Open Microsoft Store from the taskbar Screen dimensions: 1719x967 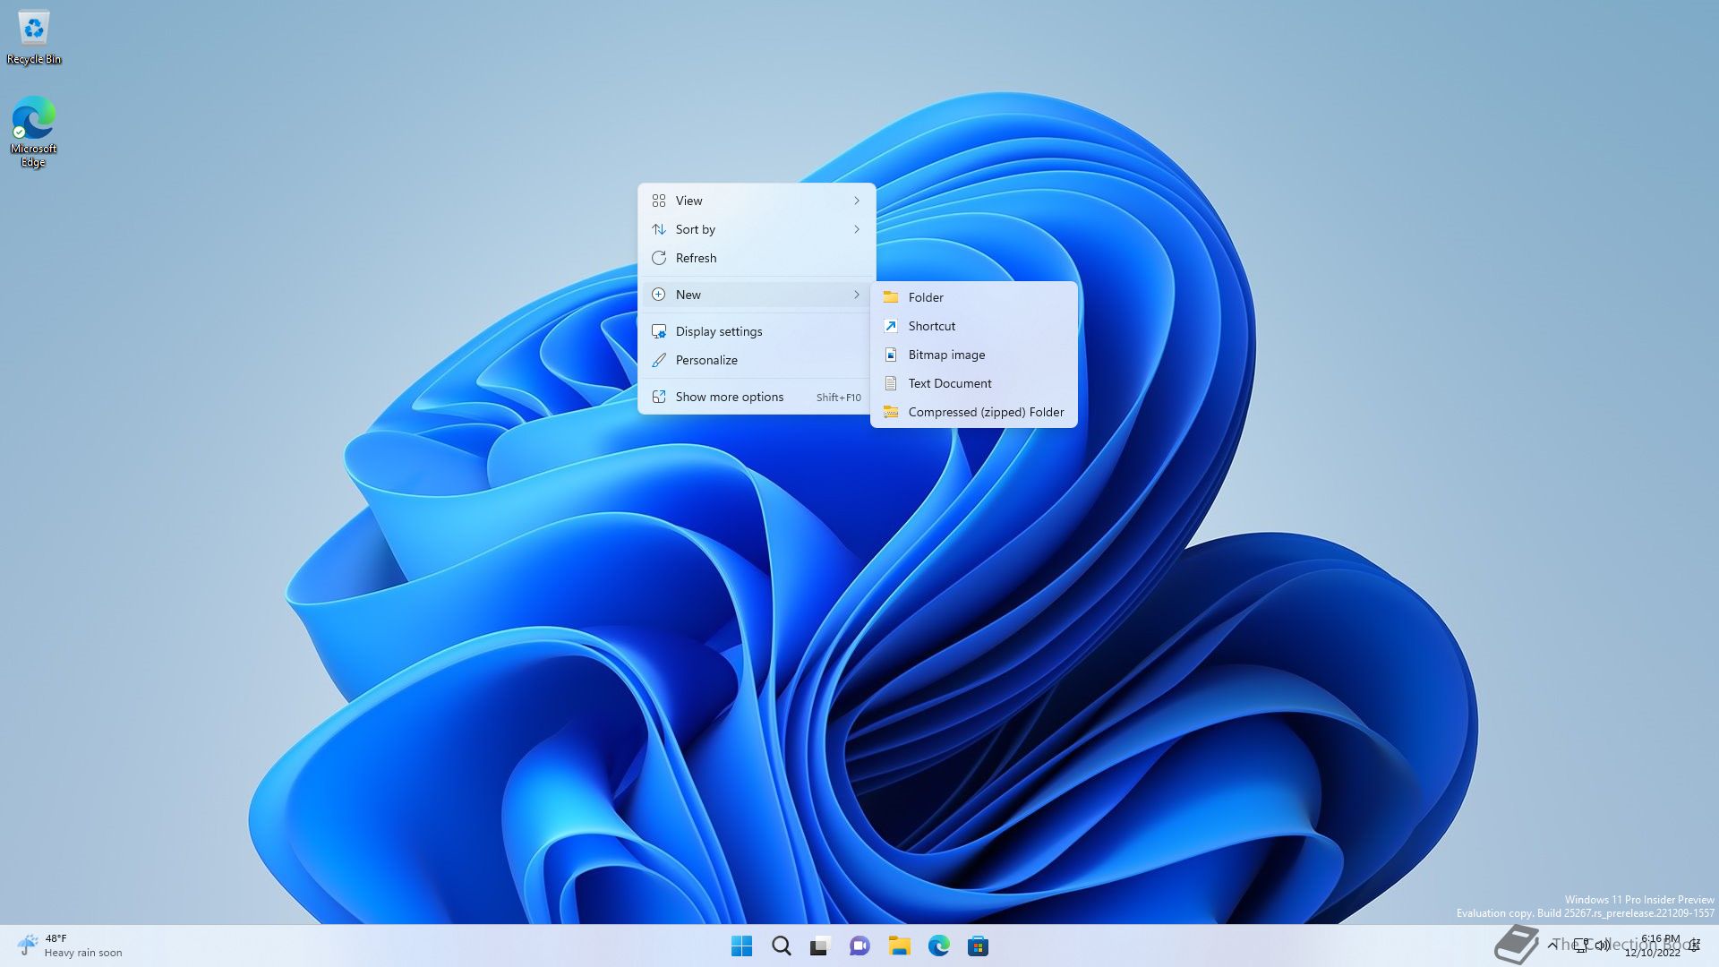pos(978,946)
